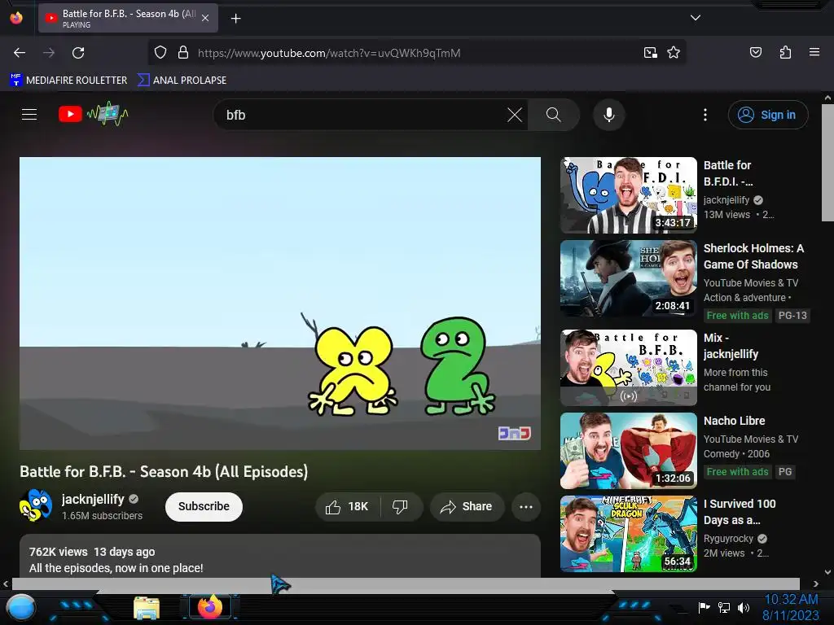Open Battle for B.F.D.I. recommended thumbnail

[629, 195]
